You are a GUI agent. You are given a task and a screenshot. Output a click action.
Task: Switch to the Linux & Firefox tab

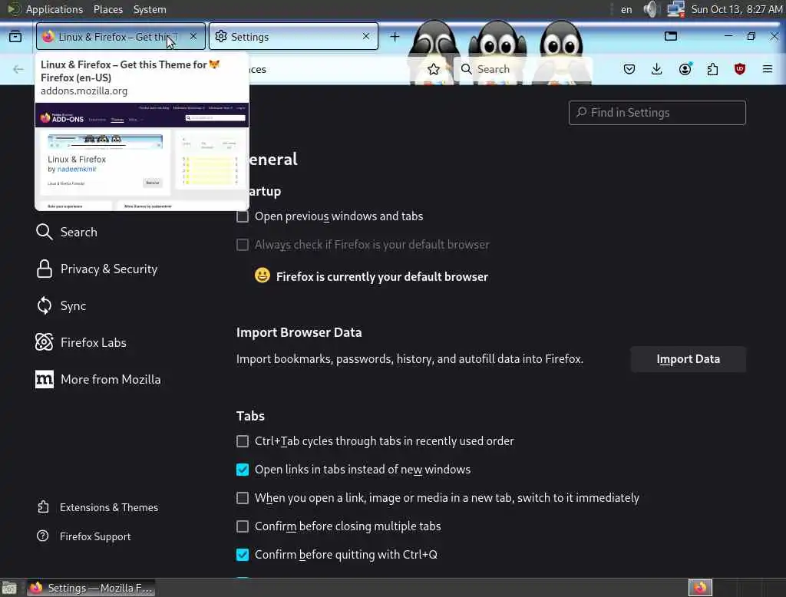point(121,37)
